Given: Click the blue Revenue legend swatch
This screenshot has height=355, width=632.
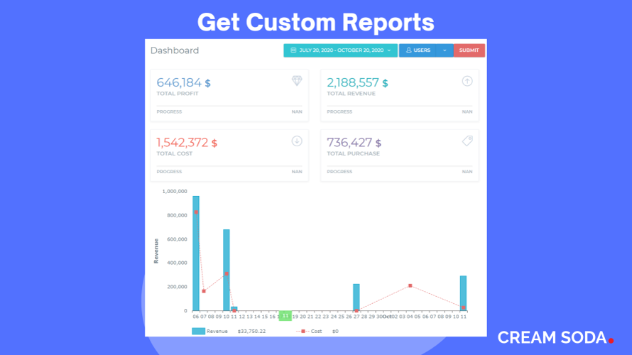Looking at the screenshot, I should (x=198, y=332).
